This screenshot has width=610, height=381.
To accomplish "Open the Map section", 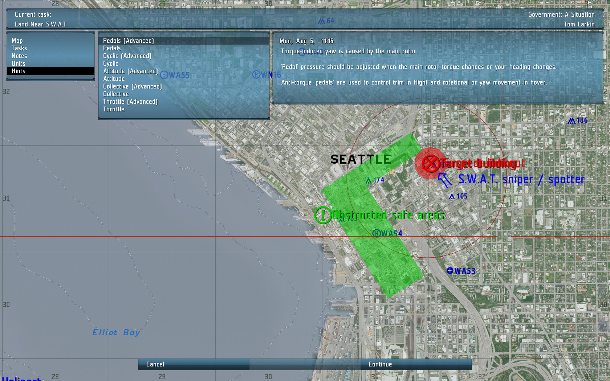I will 17,41.
